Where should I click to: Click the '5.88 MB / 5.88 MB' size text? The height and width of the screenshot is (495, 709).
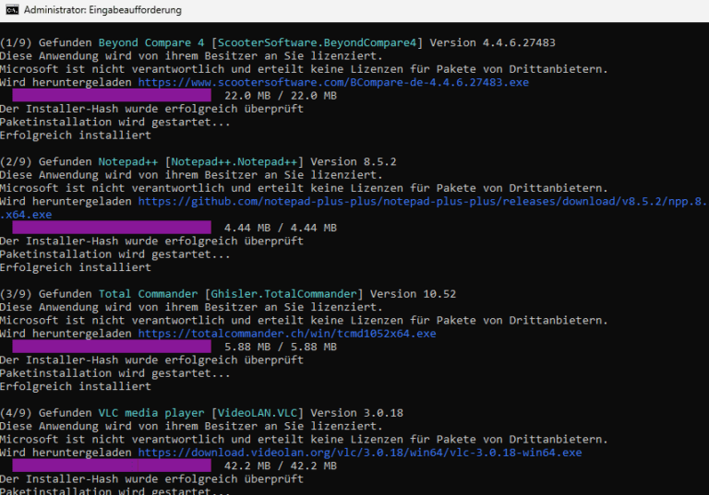tap(281, 347)
